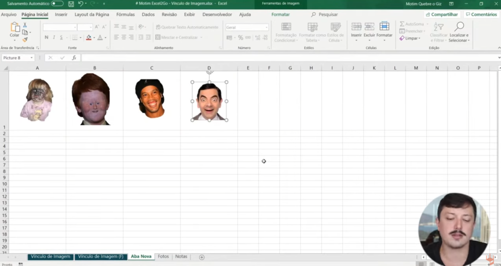Image resolution: width=501 pixels, height=266 pixels.
Task: Open Estilos de Célula
Action: coord(336,32)
